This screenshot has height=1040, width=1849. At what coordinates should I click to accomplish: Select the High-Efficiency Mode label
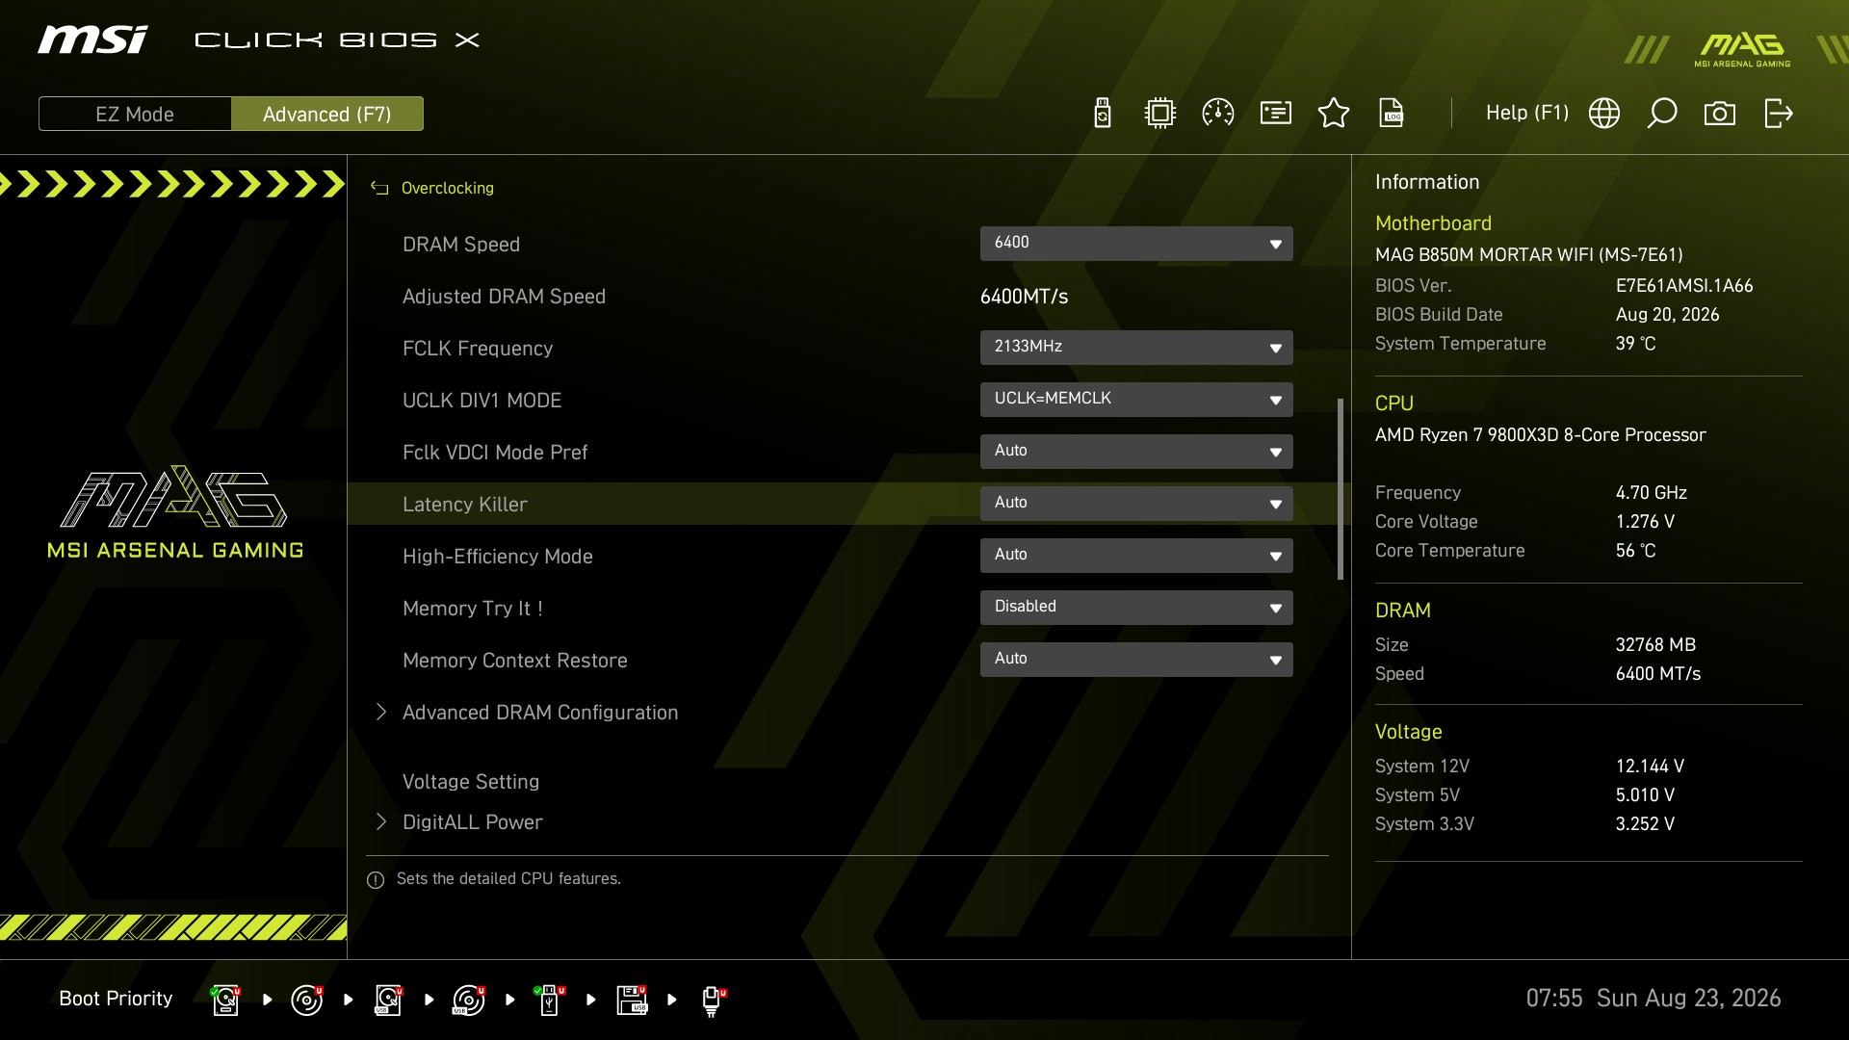[x=498, y=557]
